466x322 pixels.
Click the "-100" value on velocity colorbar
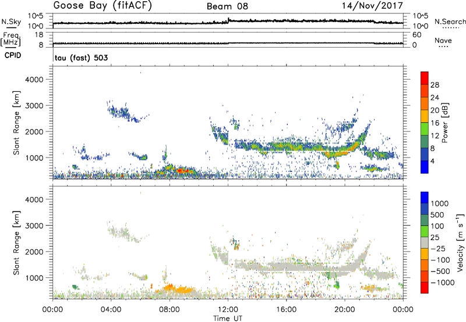pos(440,260)
